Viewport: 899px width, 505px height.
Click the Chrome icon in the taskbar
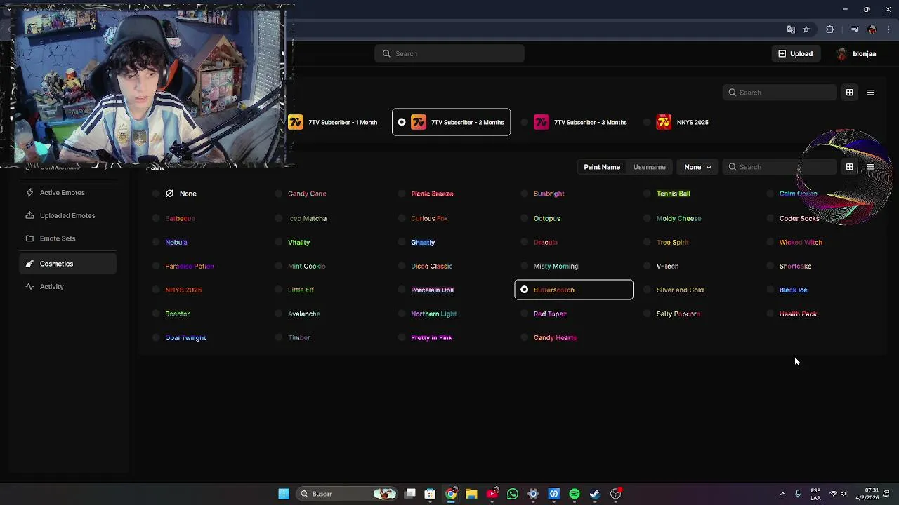pyautogui.click(x=451, y=494)
